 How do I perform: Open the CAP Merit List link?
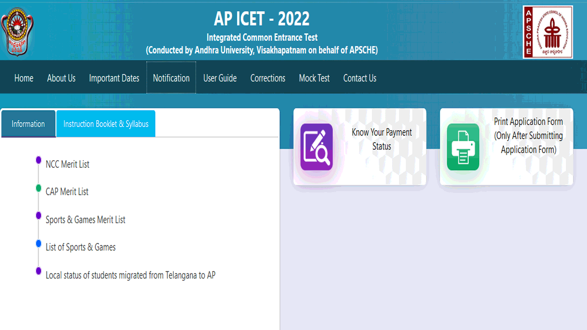67,192
